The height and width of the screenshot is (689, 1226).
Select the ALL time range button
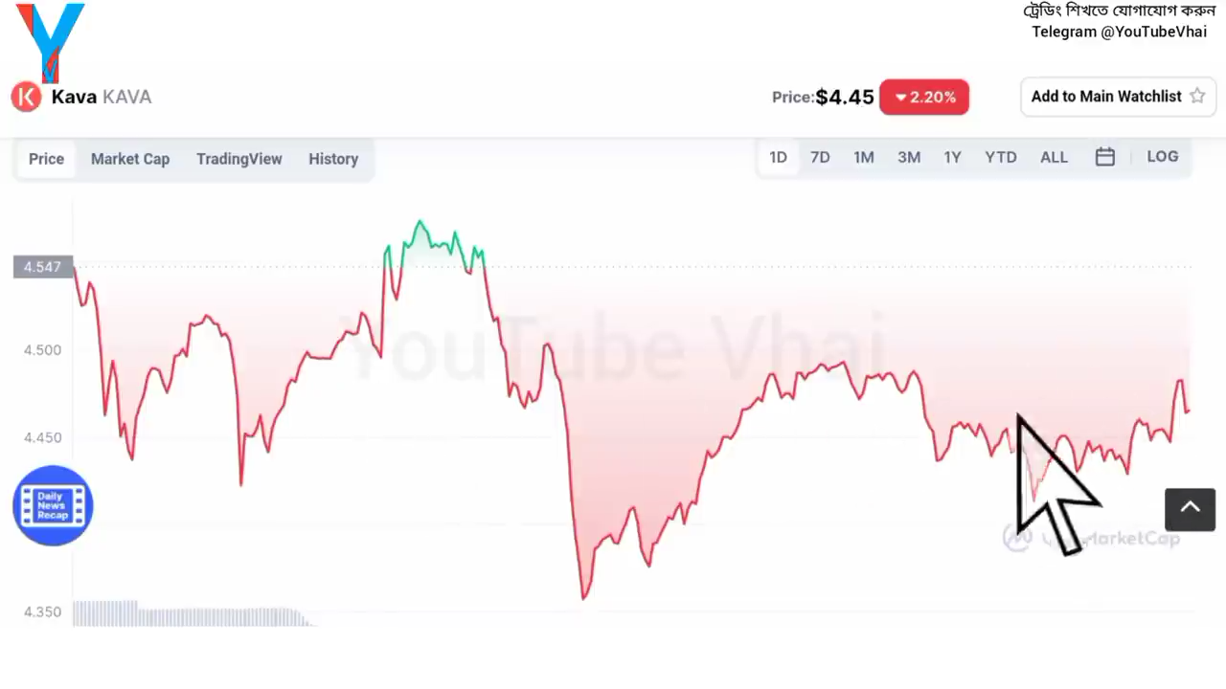[x=1054, y=157]
